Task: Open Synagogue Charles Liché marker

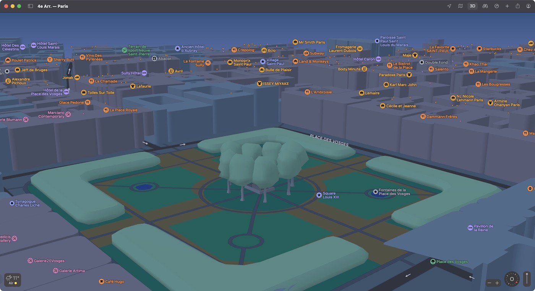Action: (12, 203)
